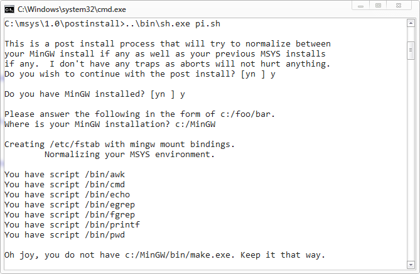
Task: Click the 'You have script /bin/printf' line
Action: click(72, 225)
